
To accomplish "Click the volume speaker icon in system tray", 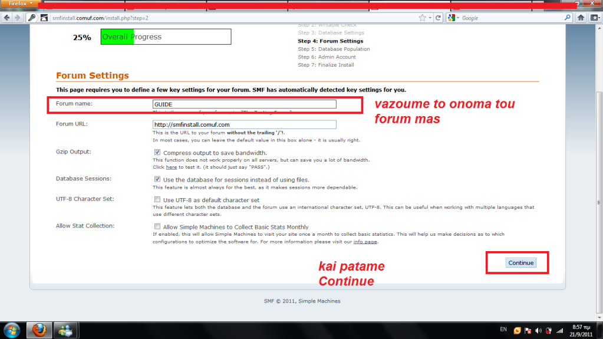I will (538, 330).
